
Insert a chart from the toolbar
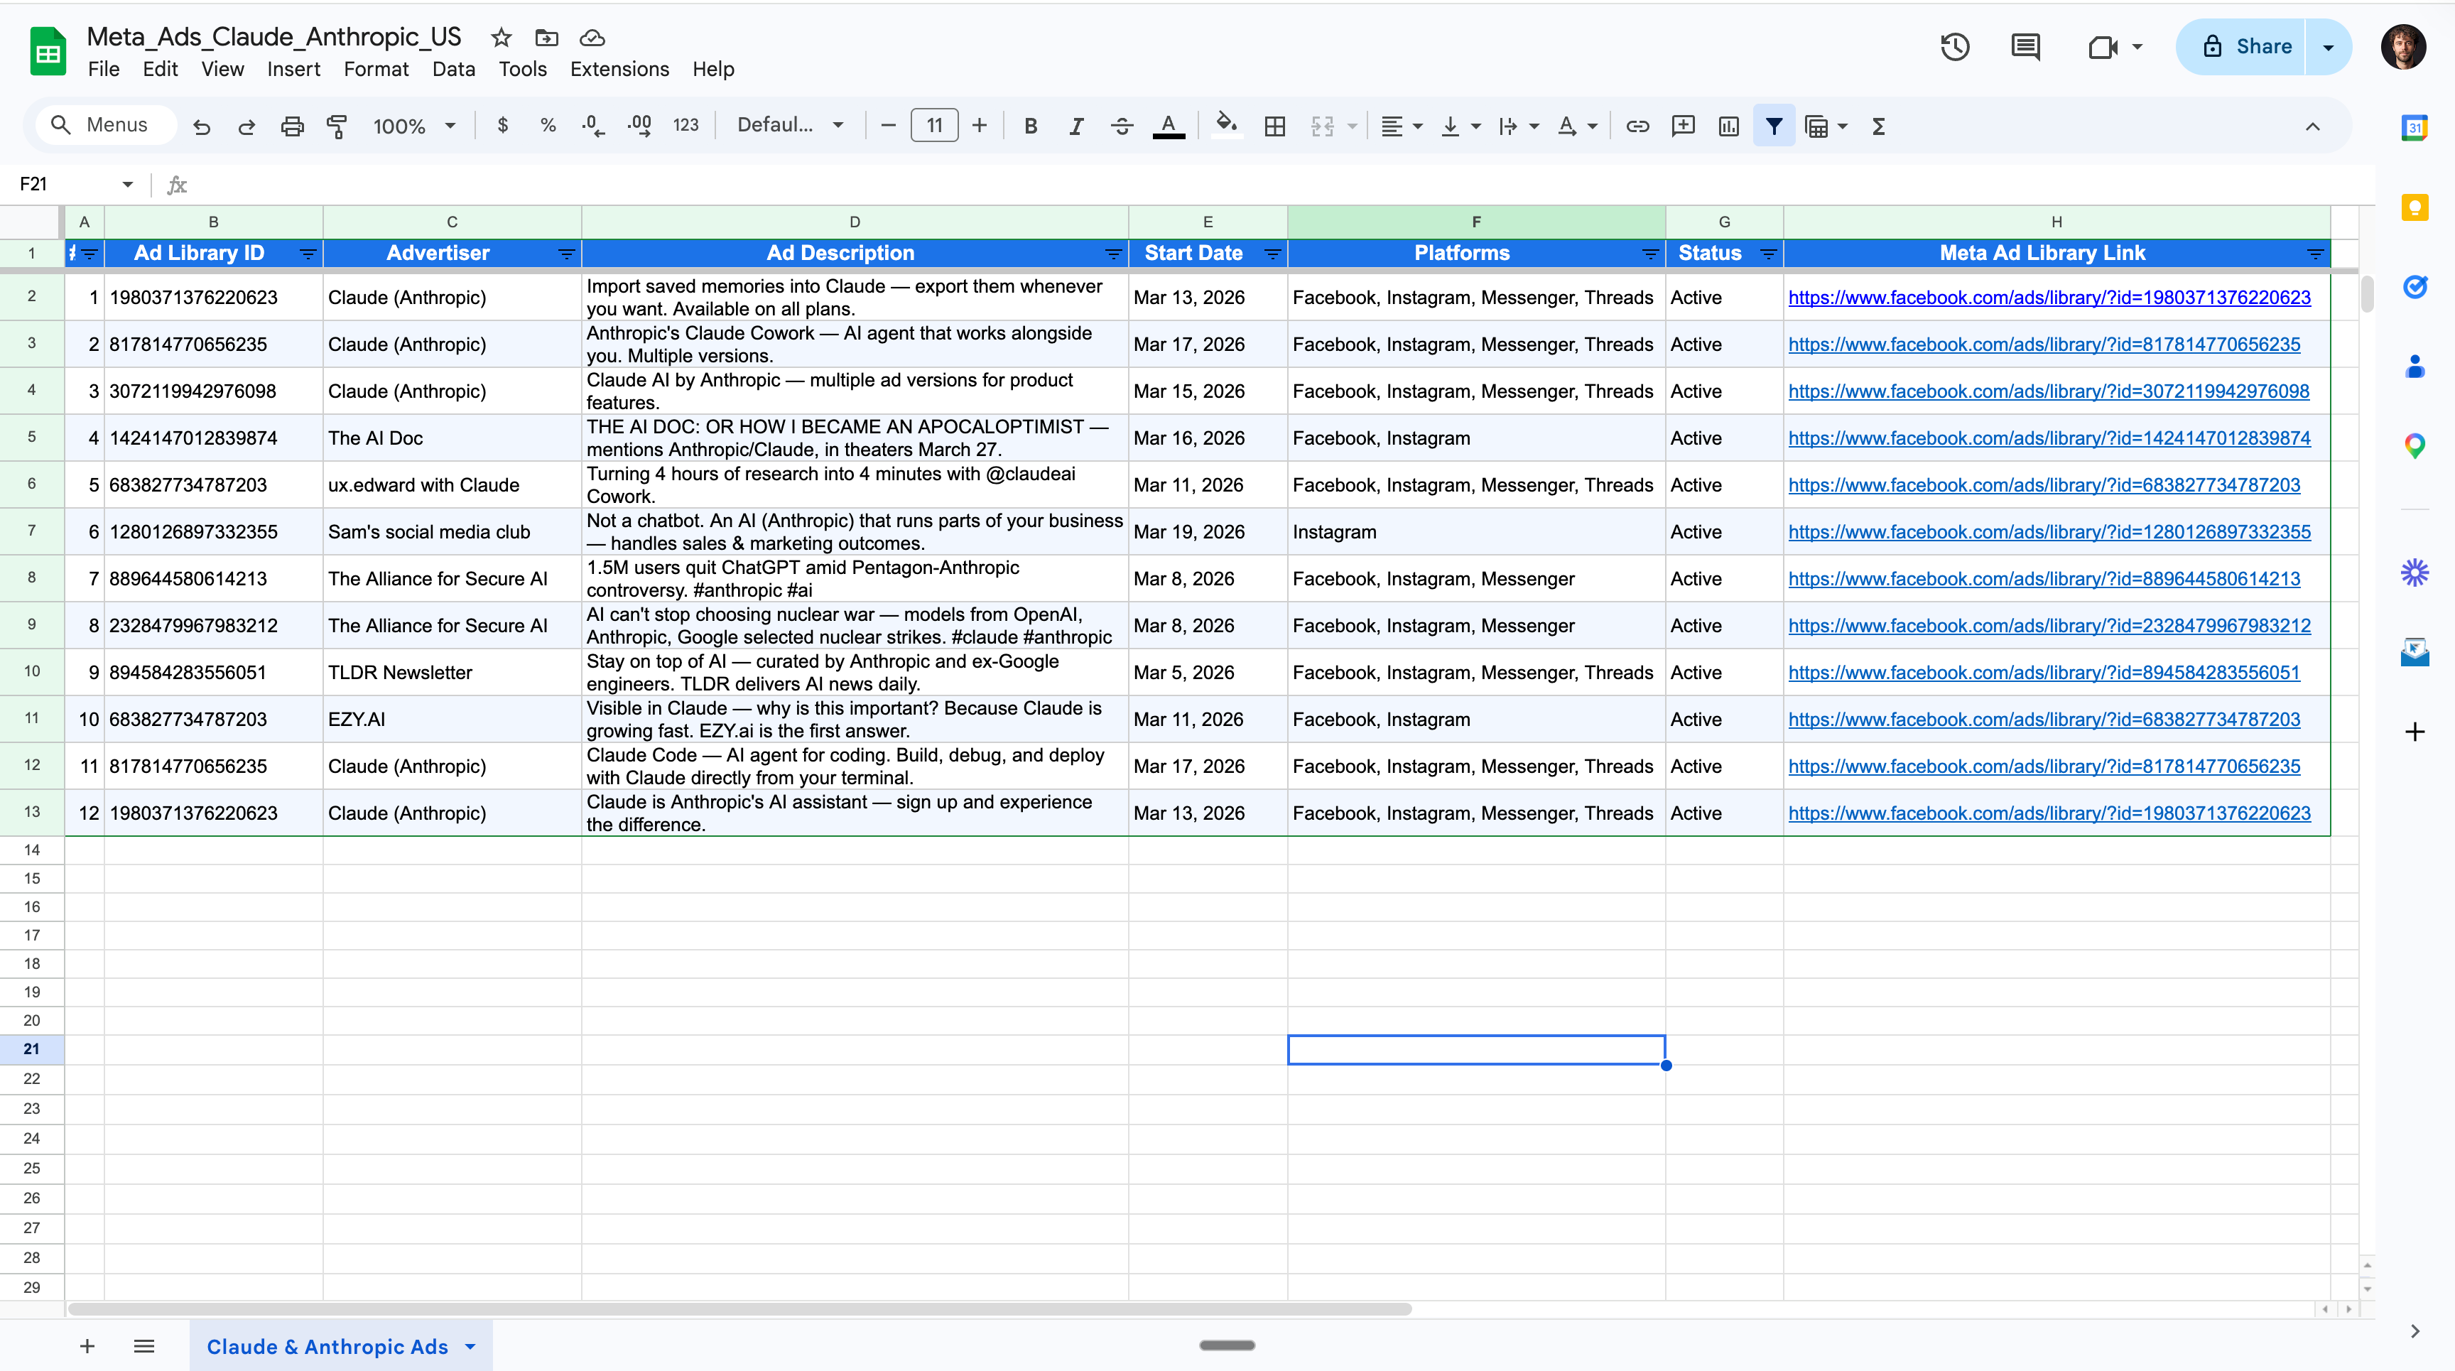tap(1728, 126)
